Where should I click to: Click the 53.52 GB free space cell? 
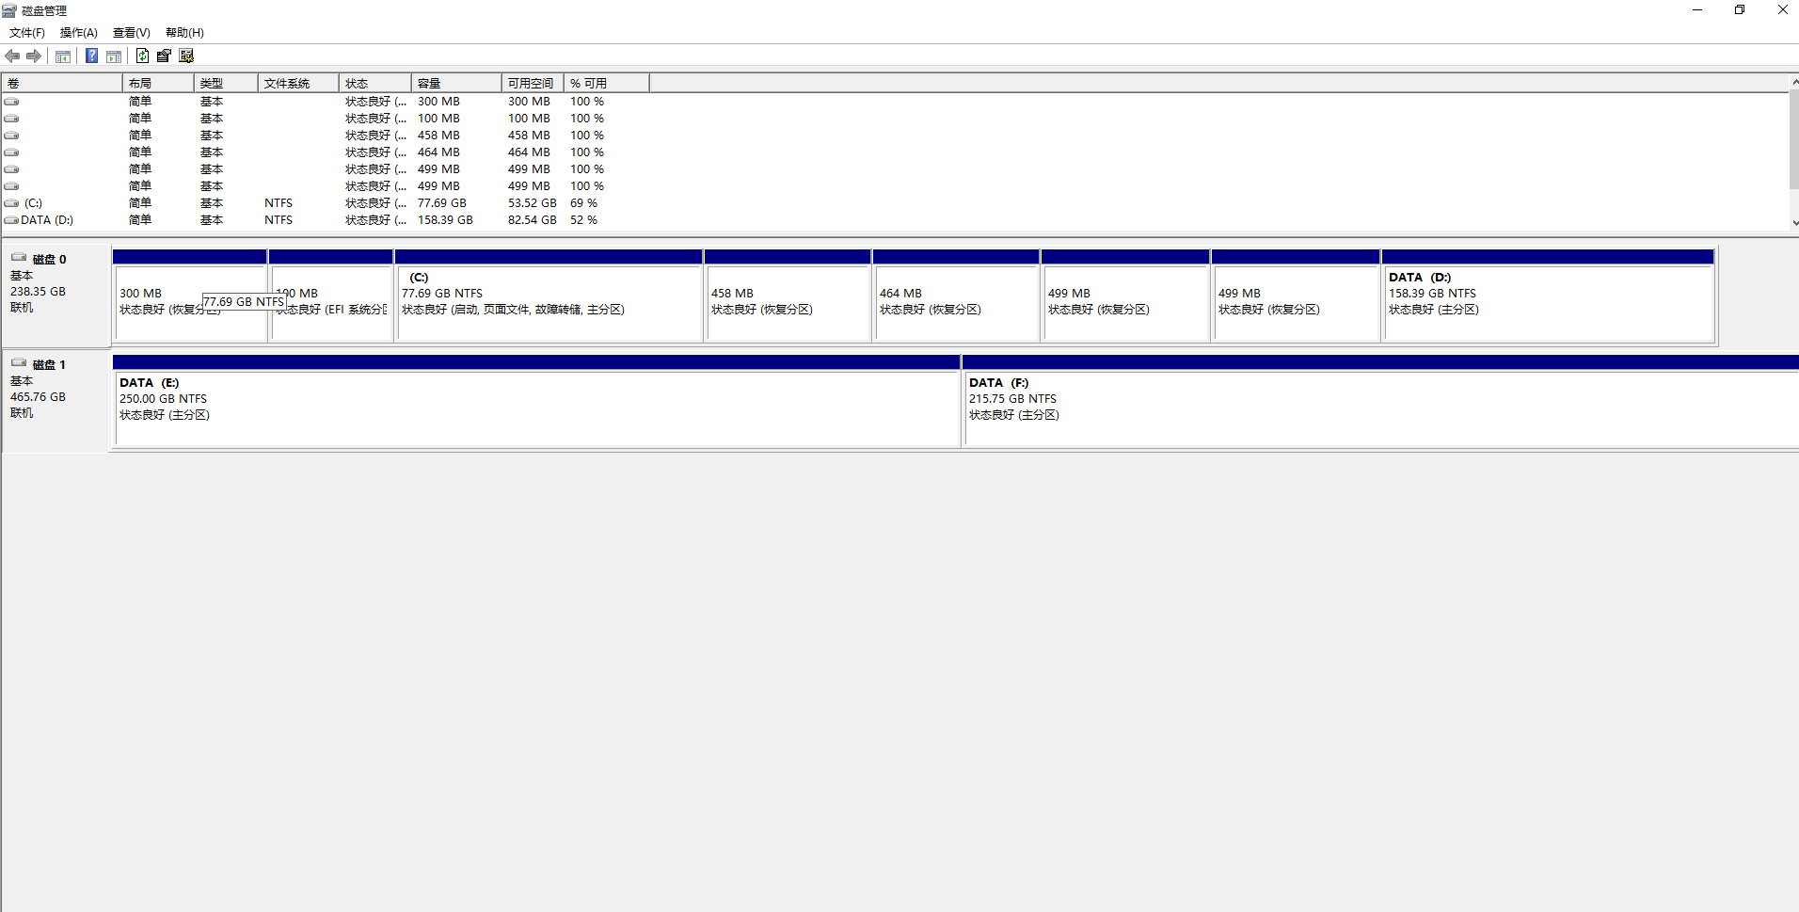pos(533,203)
